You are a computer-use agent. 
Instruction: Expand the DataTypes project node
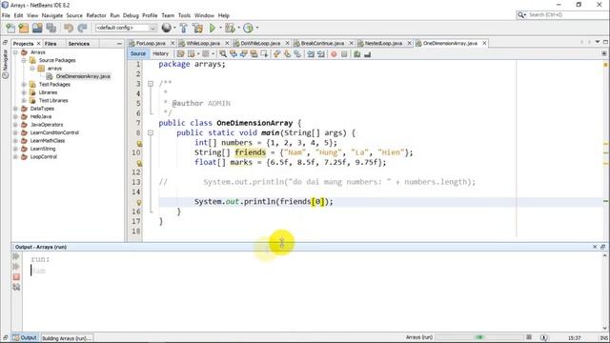click(15, 109)
